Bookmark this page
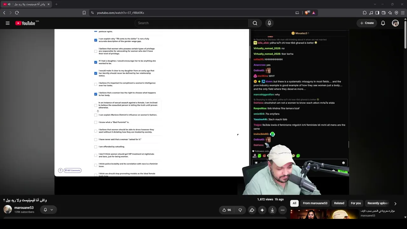This screenshot has width=407, height=229. coord(84,13)
